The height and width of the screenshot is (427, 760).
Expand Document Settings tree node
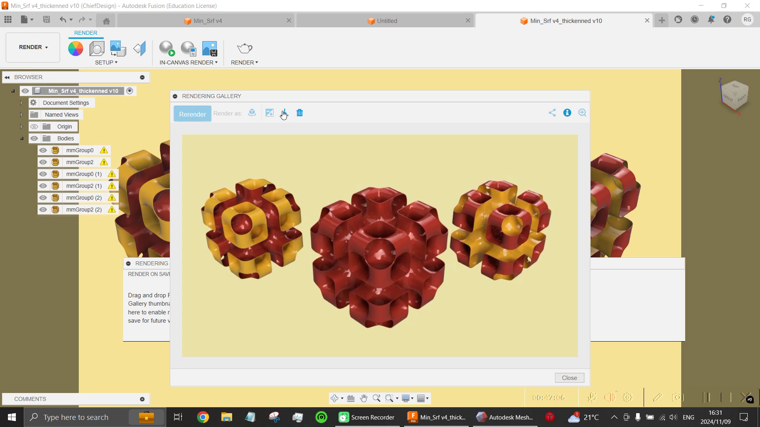[x=22, y=103]
